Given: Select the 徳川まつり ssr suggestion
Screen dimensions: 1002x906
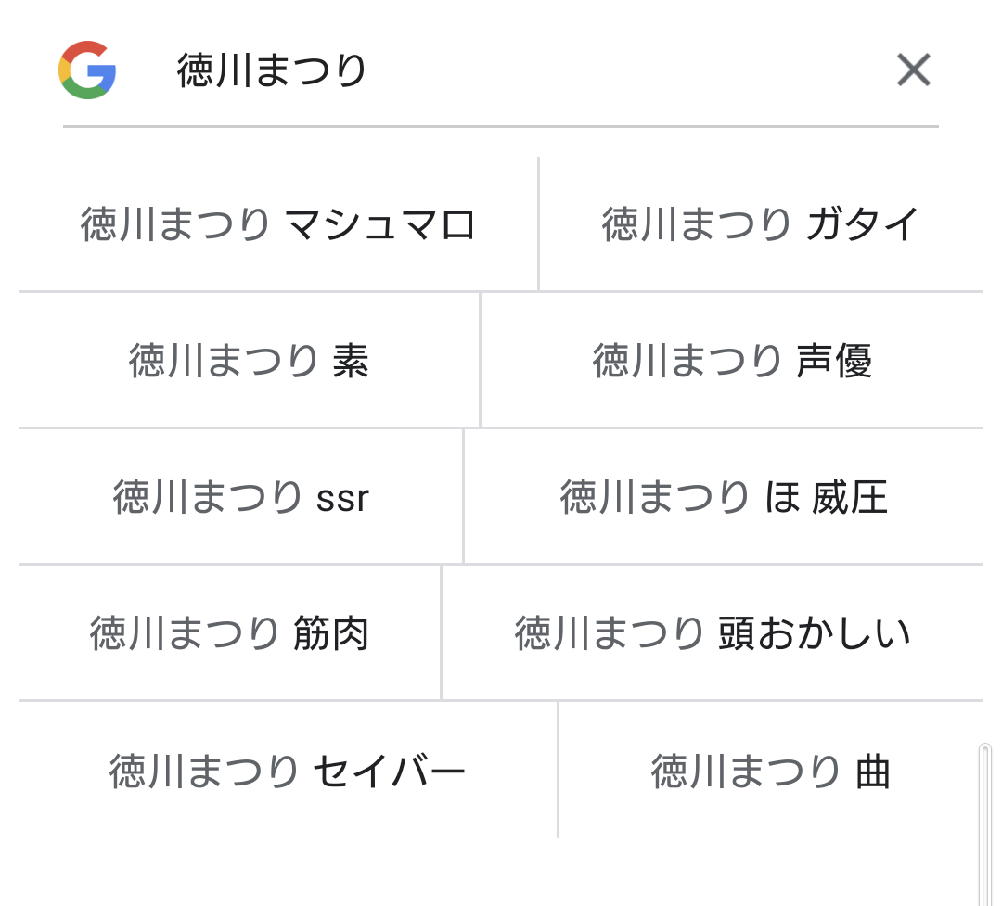Looking at the screenshot, I should coord(241,497).
